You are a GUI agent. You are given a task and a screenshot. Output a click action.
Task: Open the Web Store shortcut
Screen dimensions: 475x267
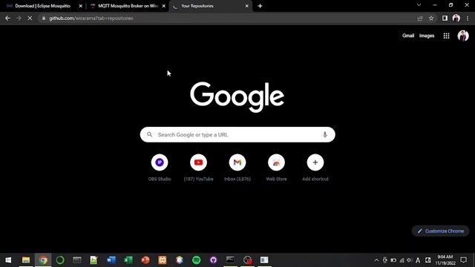(276, 162)
